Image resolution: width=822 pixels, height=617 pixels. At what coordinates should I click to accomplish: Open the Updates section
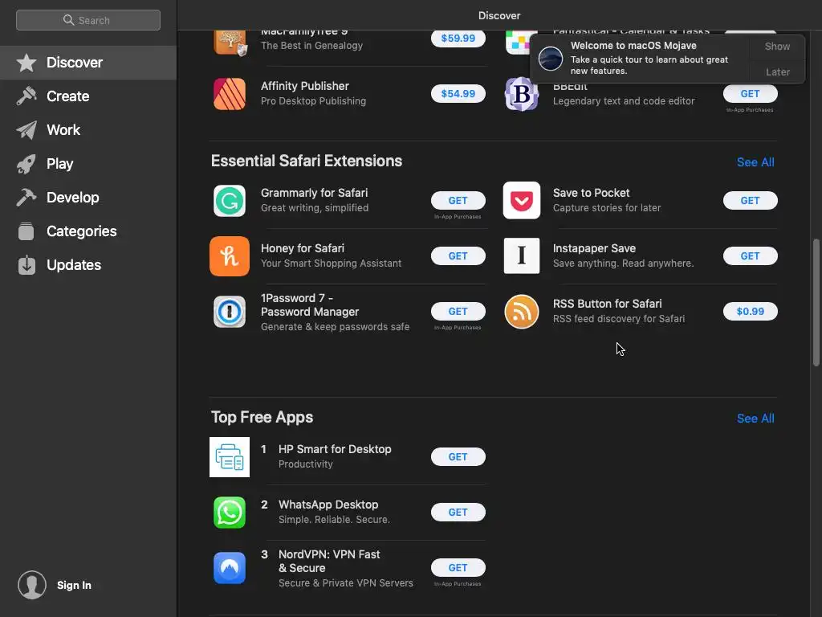click(88, 265)
